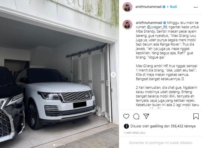Click the verified badge in the caption

(165, 23)
